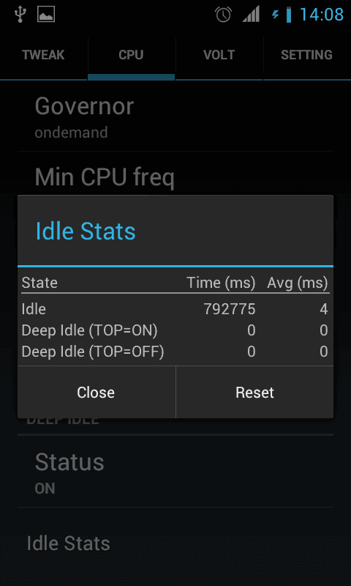Image resolution: width=351 pixels, height=586 pixels.
Task: Tap the Idle Stats dialog title
Action: (86, 231)
